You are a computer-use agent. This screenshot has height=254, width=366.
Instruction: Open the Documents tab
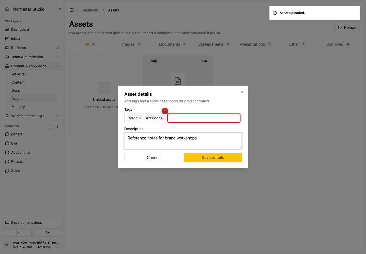click(173, 44)
